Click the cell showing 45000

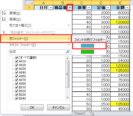(x=120, y=109)
